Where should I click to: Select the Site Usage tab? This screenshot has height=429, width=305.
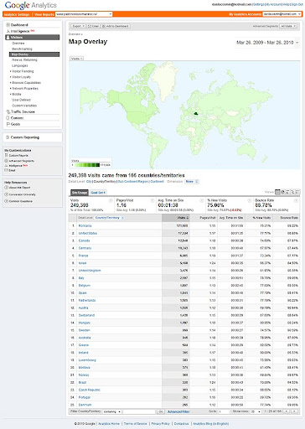[80, 193]
